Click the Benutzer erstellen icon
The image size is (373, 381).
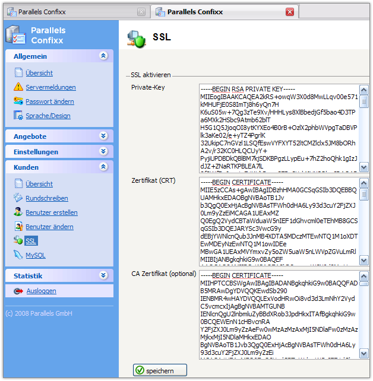18,212
